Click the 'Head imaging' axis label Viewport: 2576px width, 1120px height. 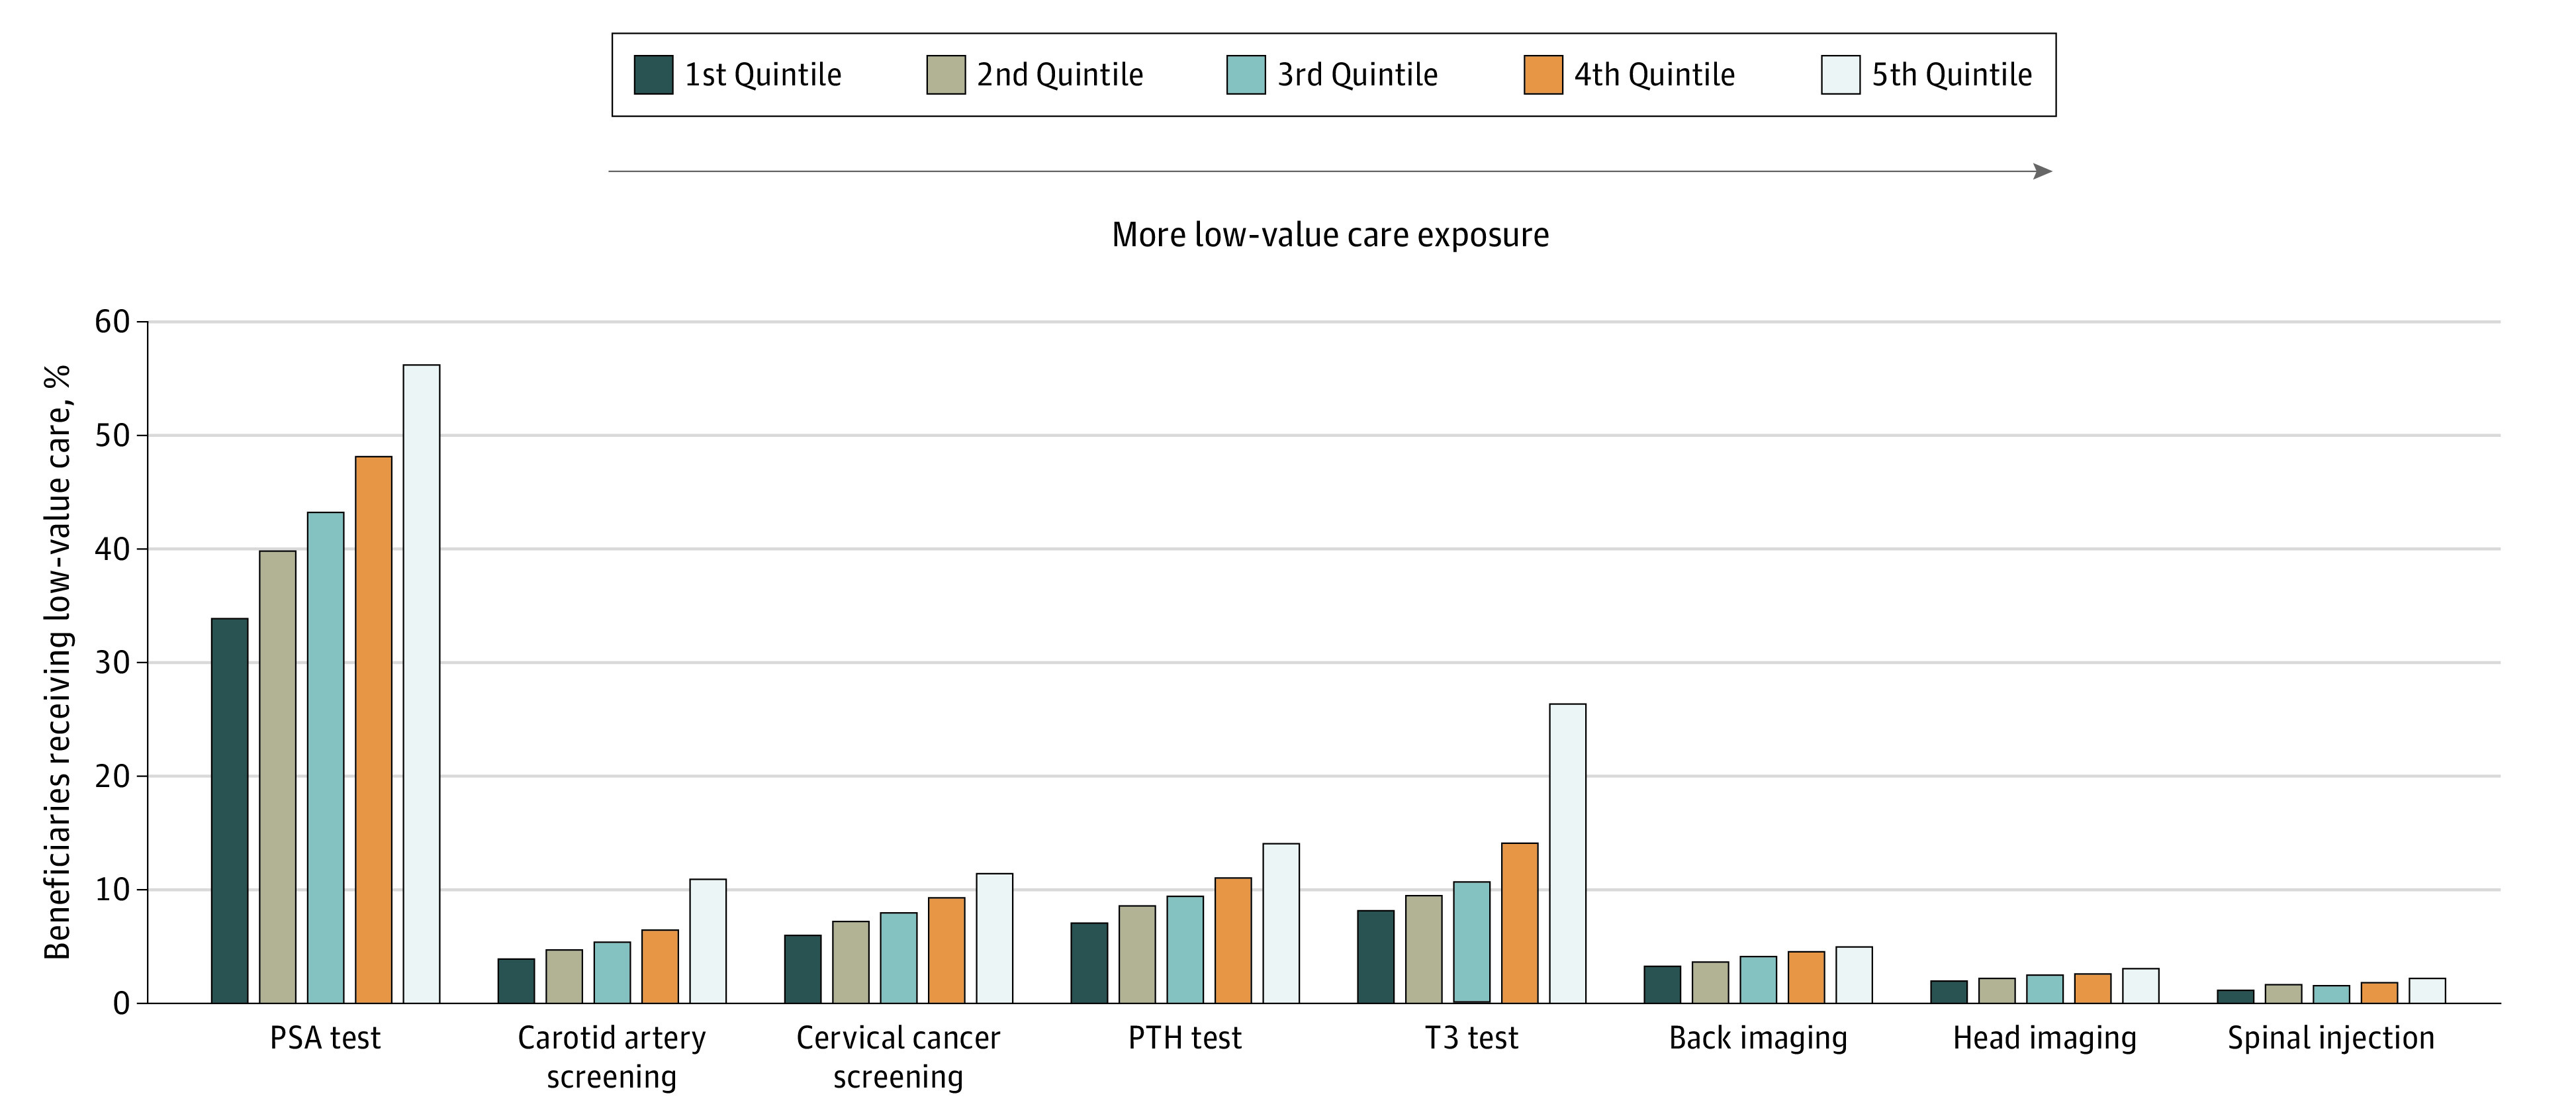pos(2045,1039)
